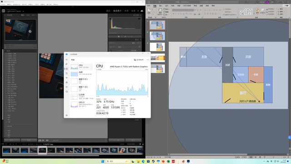Open the Lightroom Classic identity plate dropdown
This screenshot has width=291, height=164.
click(x=23, y=11)
